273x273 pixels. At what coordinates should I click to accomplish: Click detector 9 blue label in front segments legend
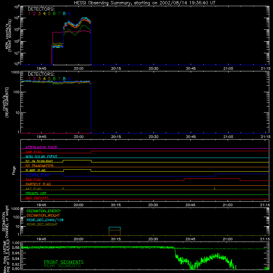coord(69,14)
